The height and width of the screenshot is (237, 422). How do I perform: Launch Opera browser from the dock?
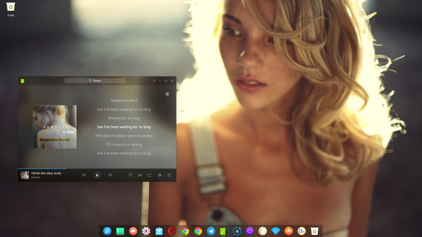pyautogui.click(x=172, y=231)
